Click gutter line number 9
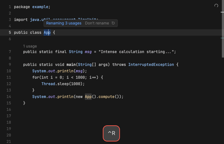224x144 pixels. [10, 65]
